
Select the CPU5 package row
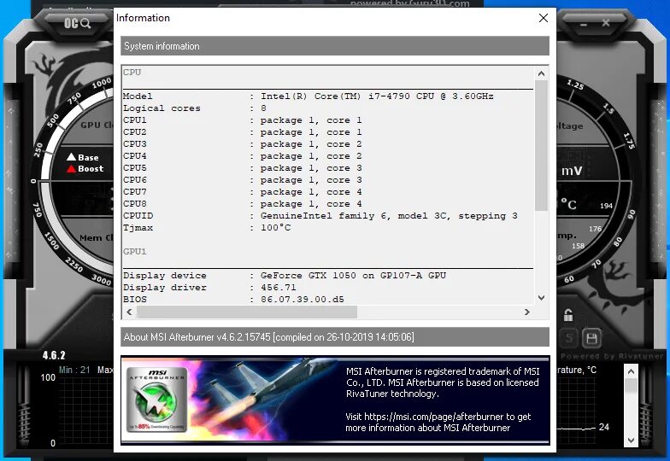pos(243,168)
